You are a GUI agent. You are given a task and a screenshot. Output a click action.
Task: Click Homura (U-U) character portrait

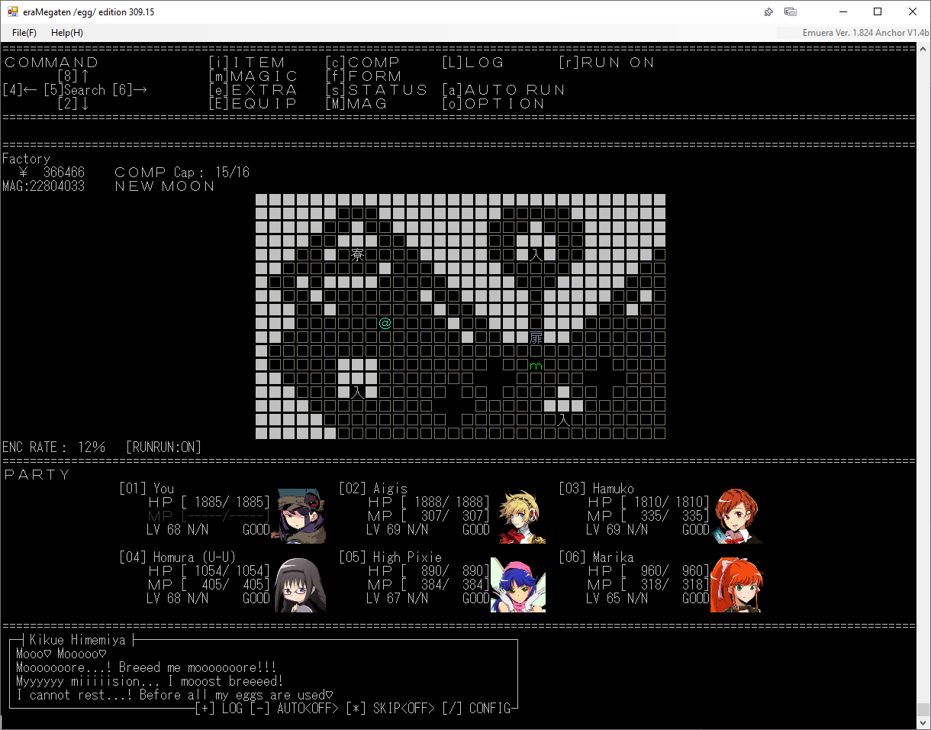point(300,585)
